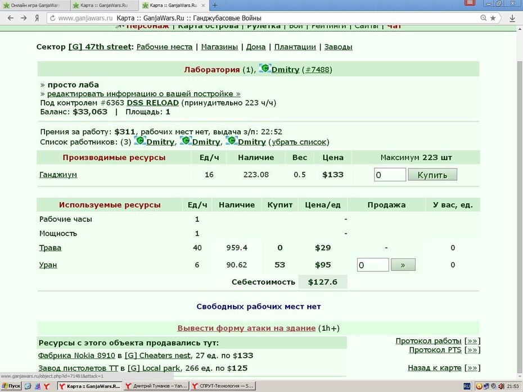The height and width of the screenshot is (392, 523).
Task: Click the '»' sell button for Уран
Action: point(403,265)
